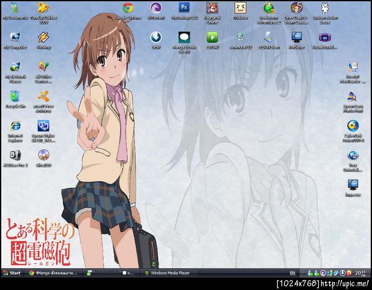Launch Photoshop CS3 shortcut
372x290 pixels.
click(x=184, y=11)
